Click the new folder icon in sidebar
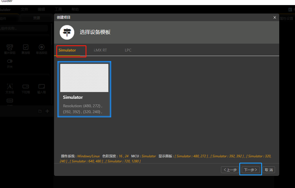Screen dimensions: 295x188 pos(40,111)
